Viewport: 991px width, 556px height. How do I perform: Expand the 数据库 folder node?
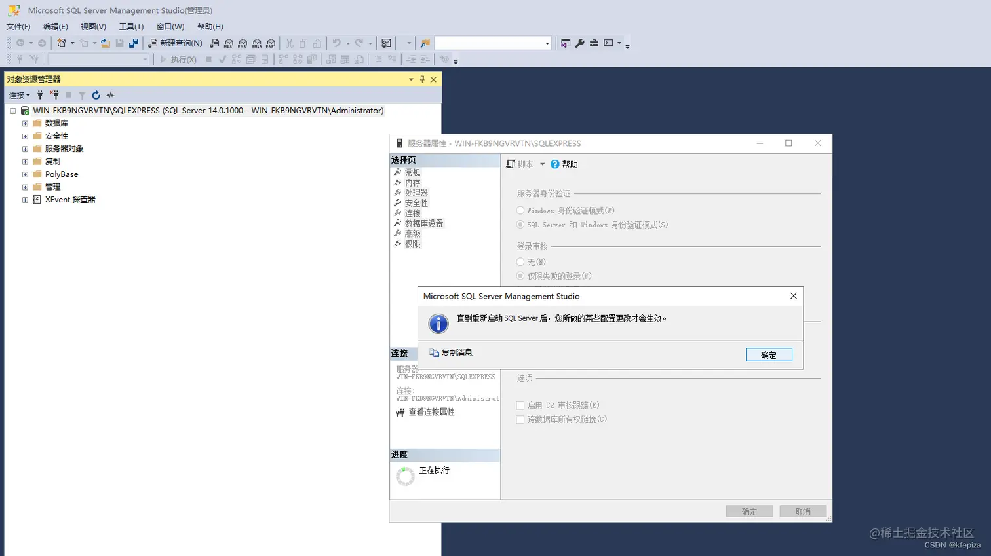coord(25,123)
